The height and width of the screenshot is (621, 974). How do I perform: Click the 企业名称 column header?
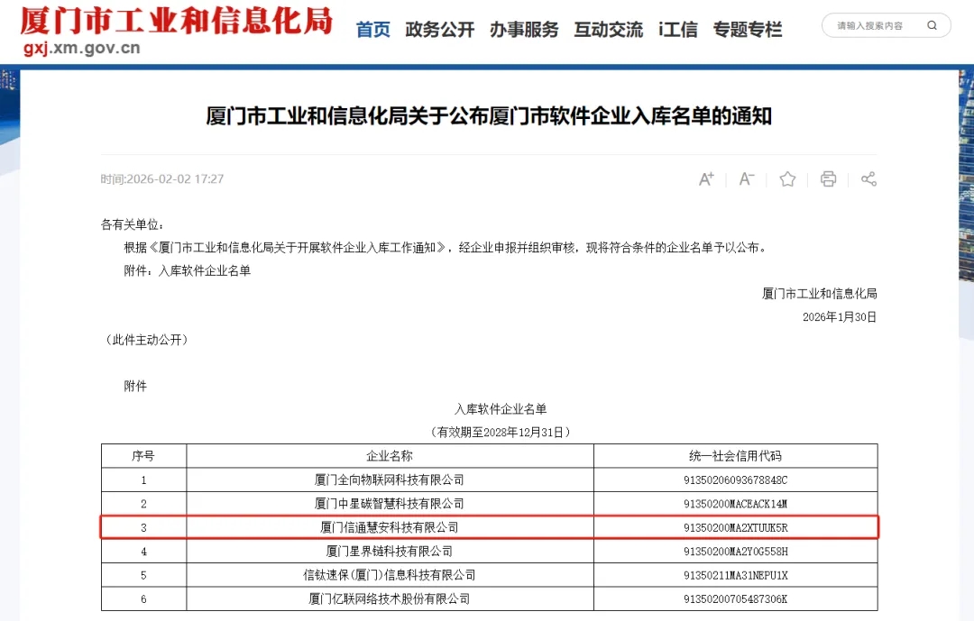(390, 456)
